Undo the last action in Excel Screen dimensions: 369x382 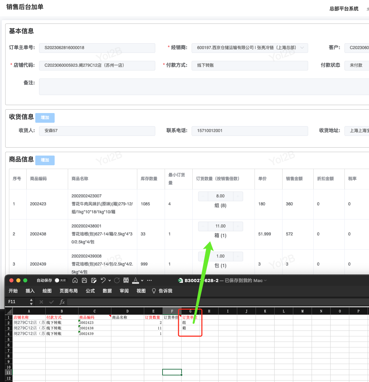103,280
